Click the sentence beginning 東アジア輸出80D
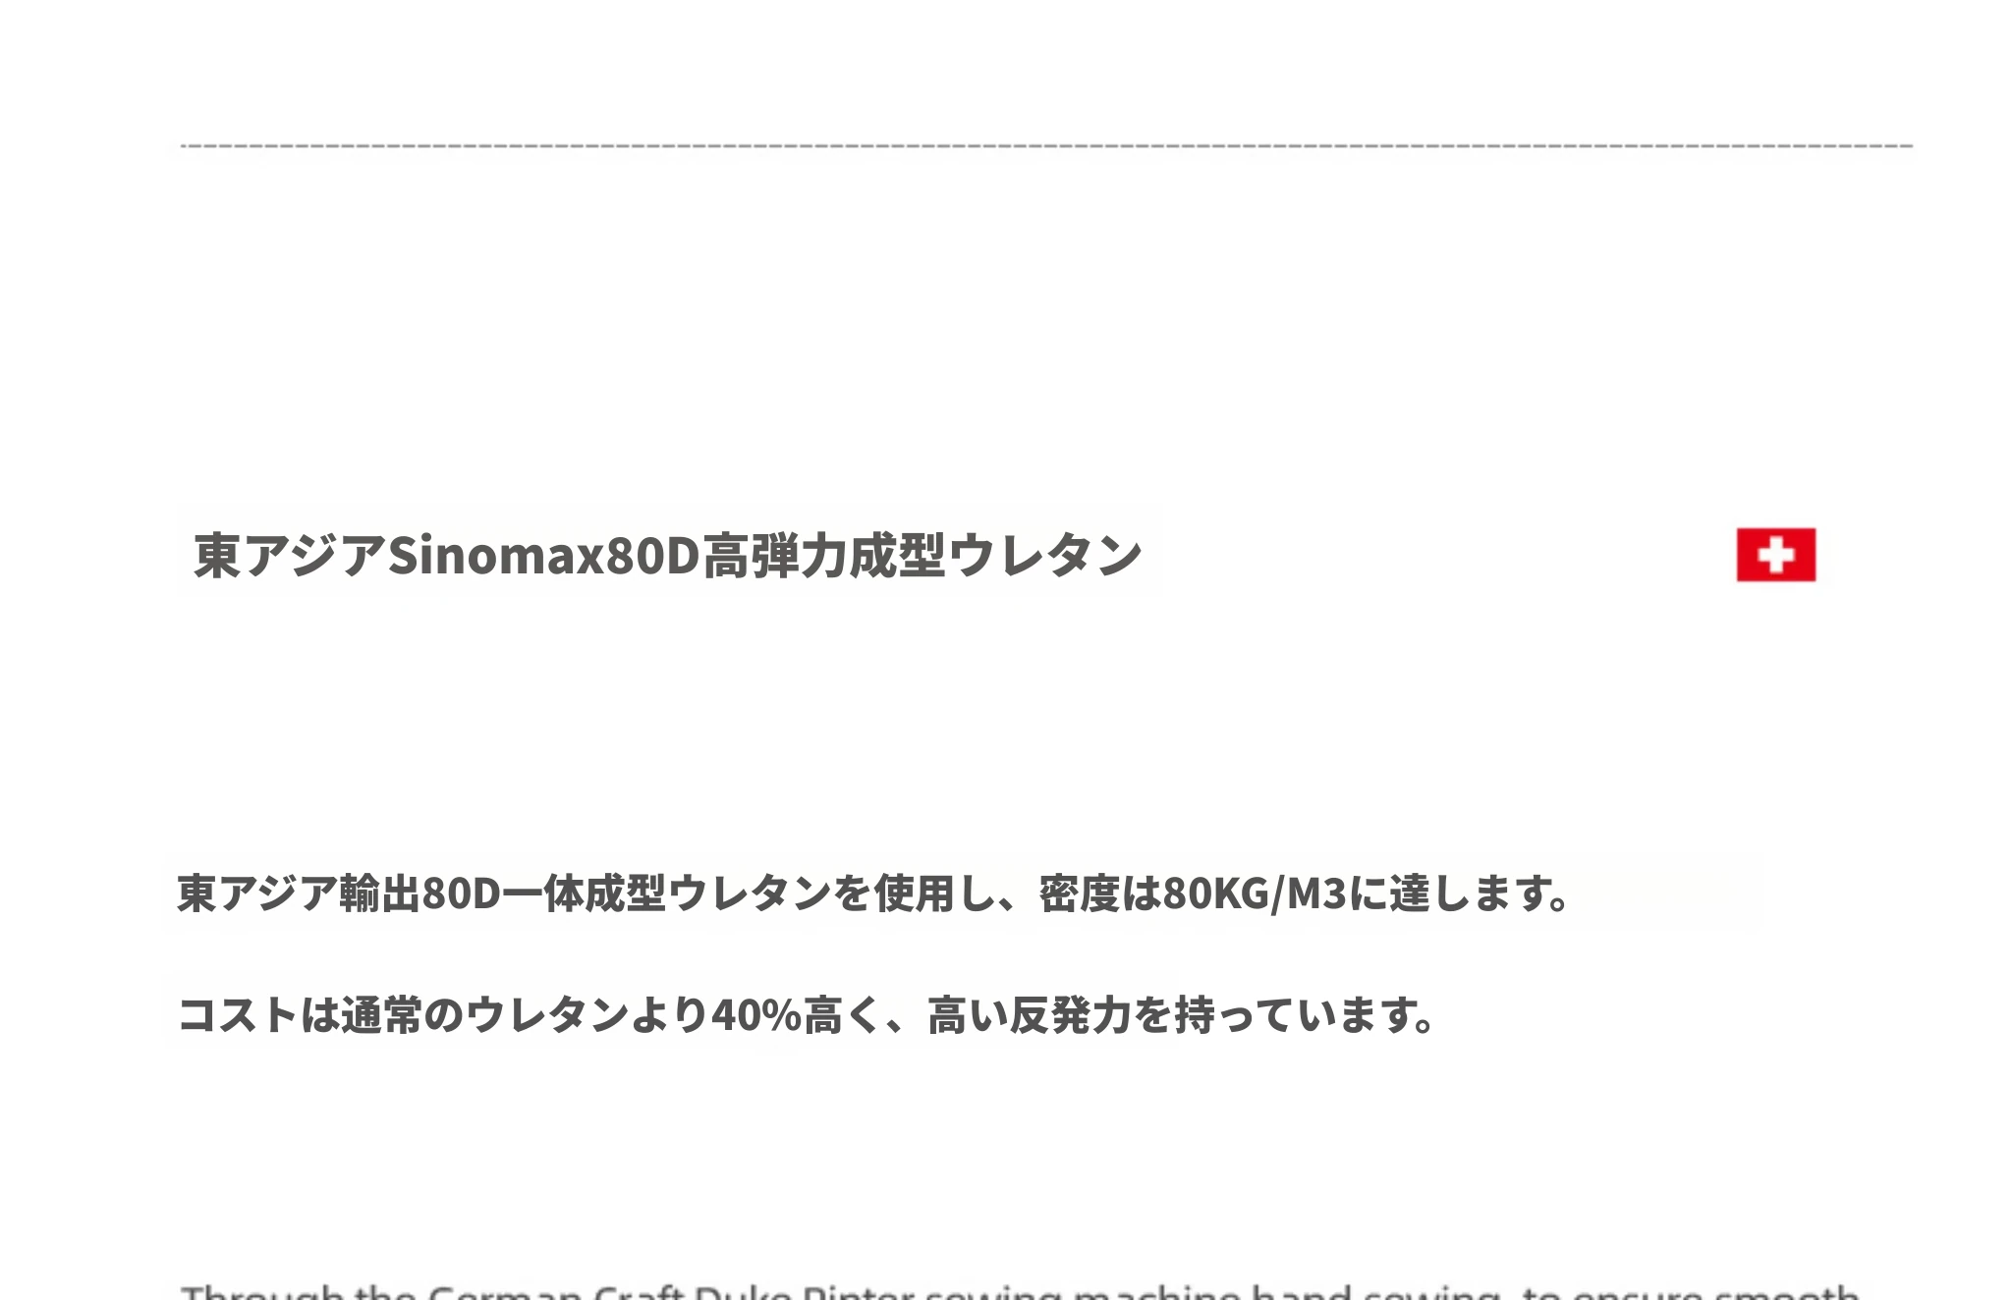 874,894
